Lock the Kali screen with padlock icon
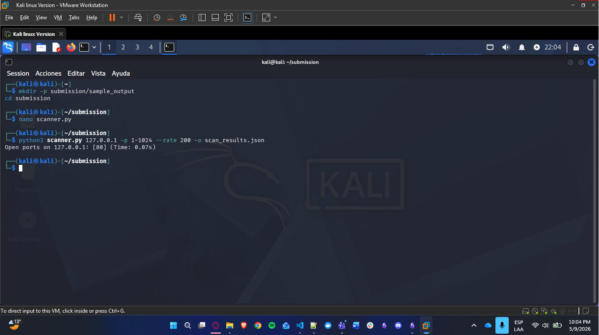 pos(576,47)
